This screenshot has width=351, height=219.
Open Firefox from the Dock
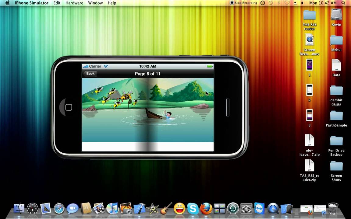[x=206, y=208]
